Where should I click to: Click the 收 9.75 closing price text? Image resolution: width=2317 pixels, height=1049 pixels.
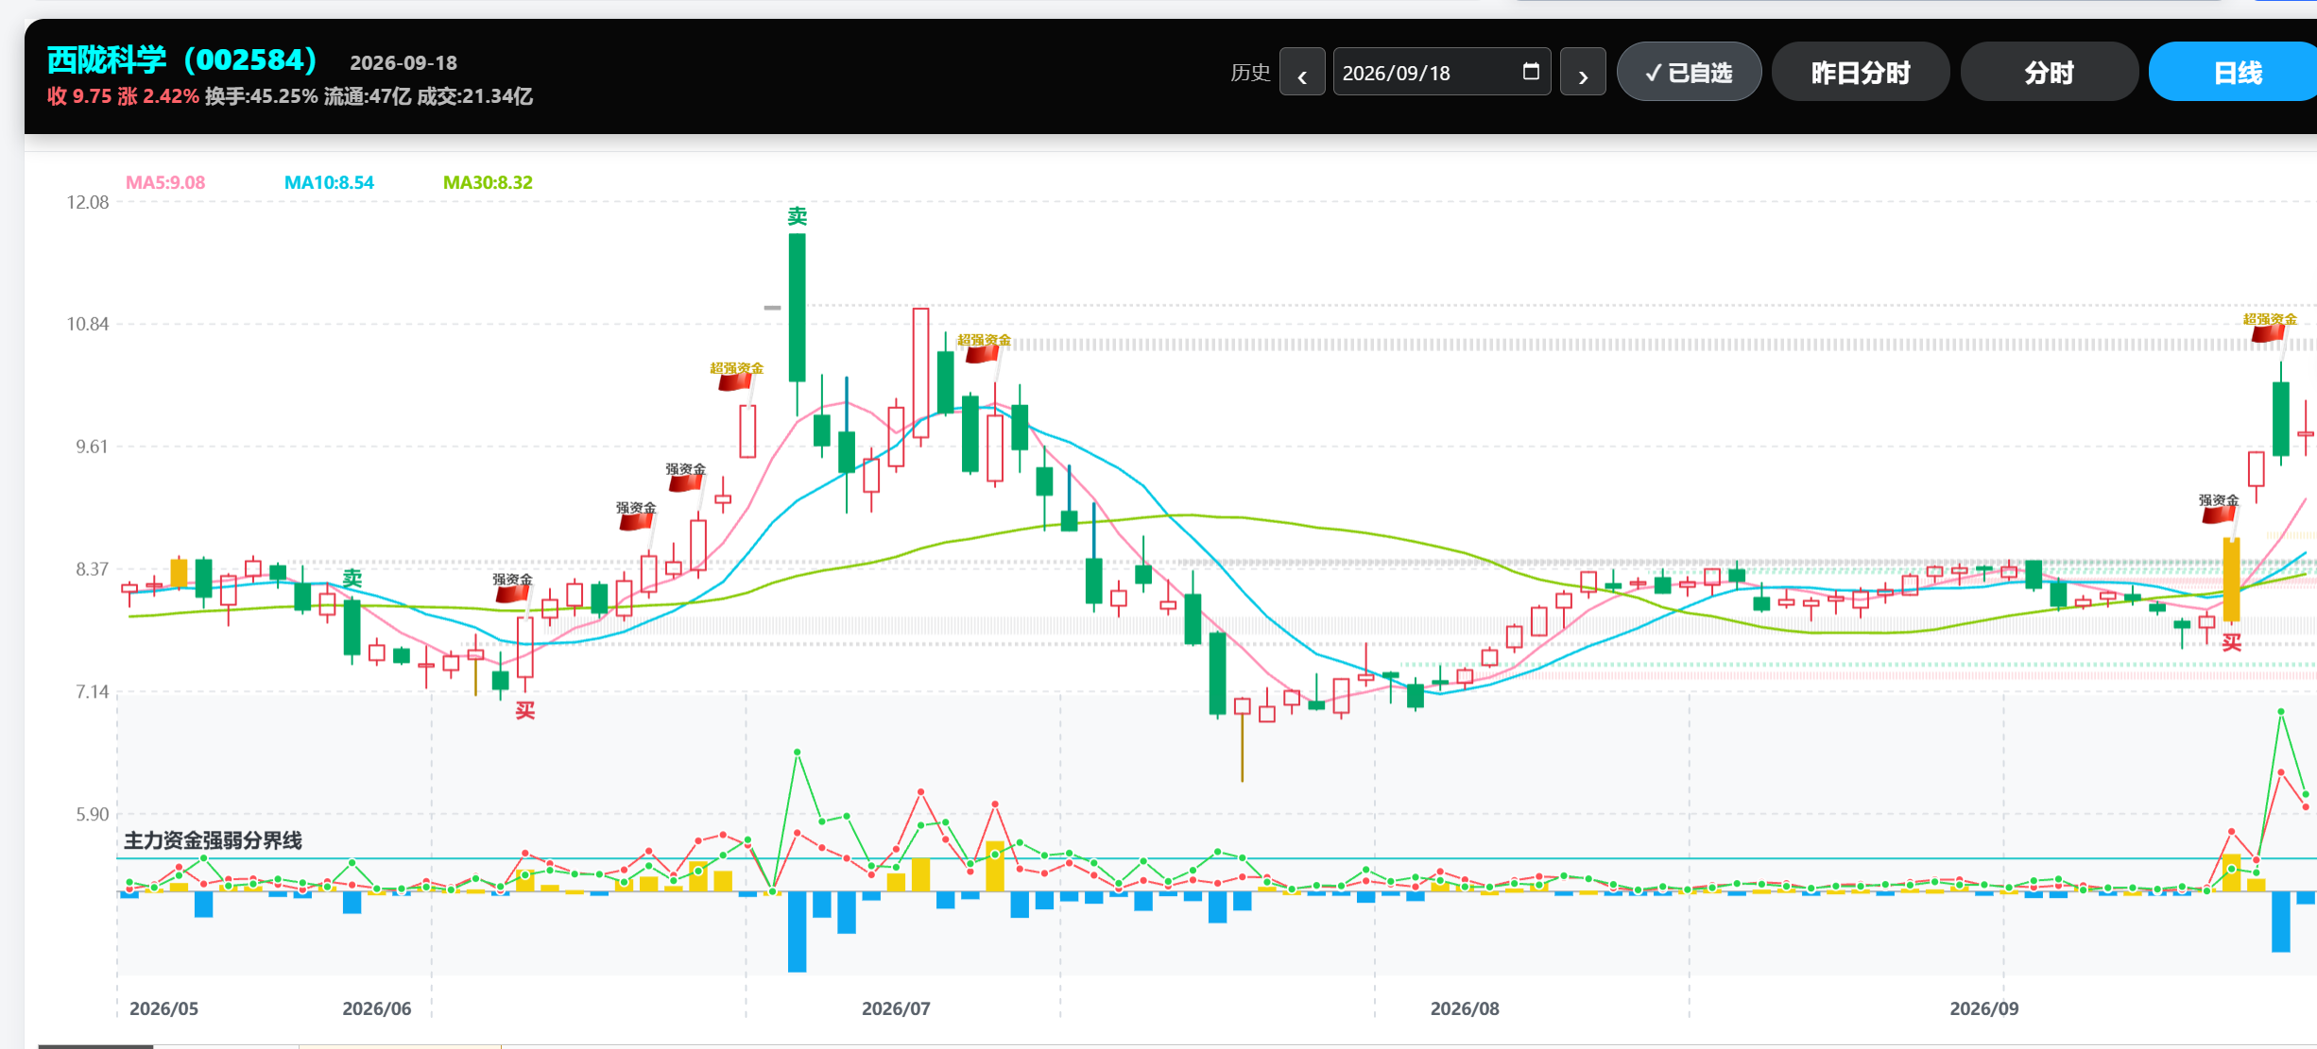(x=79, y=96)
